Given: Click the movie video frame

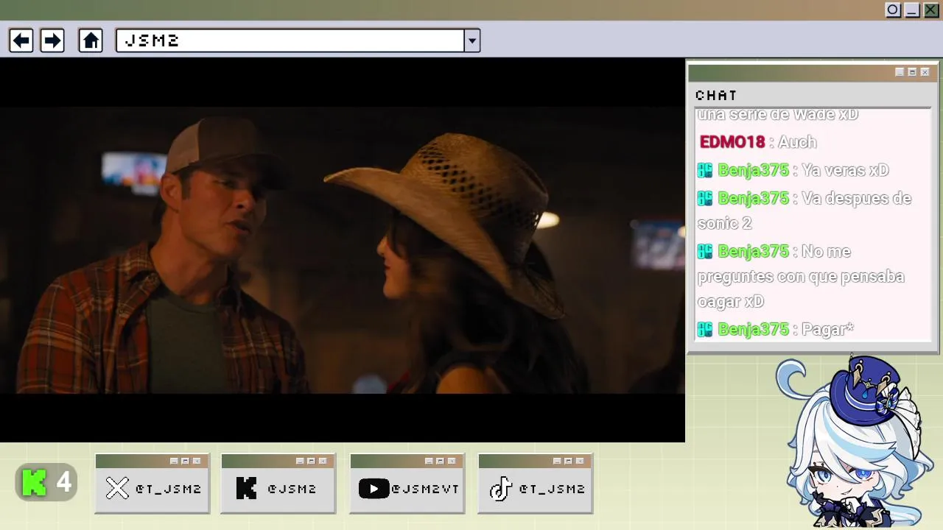Looking at the screenshot, I should [x=343, y=250].
